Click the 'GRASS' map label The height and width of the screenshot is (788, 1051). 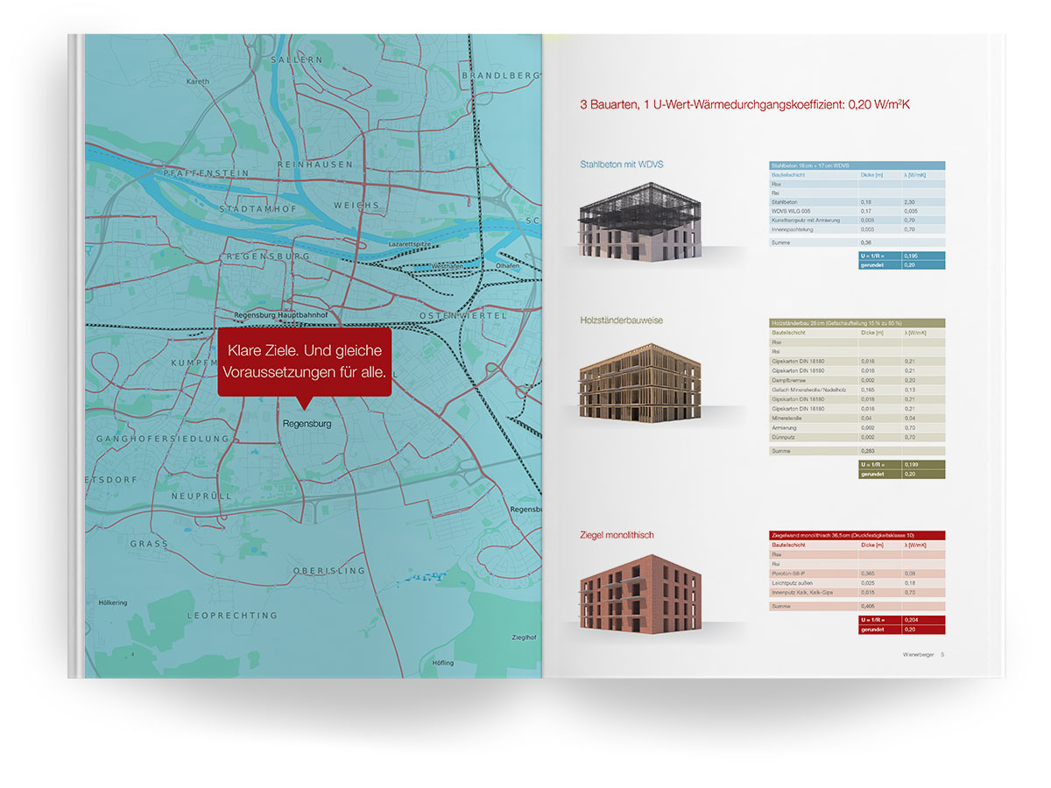[x=149, y=544]
